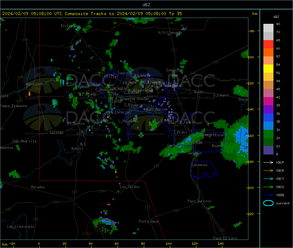The image size is (293, 248).
Task: Select the red 65-60 dBZ color swatch
Action: (x=268, y=44)
